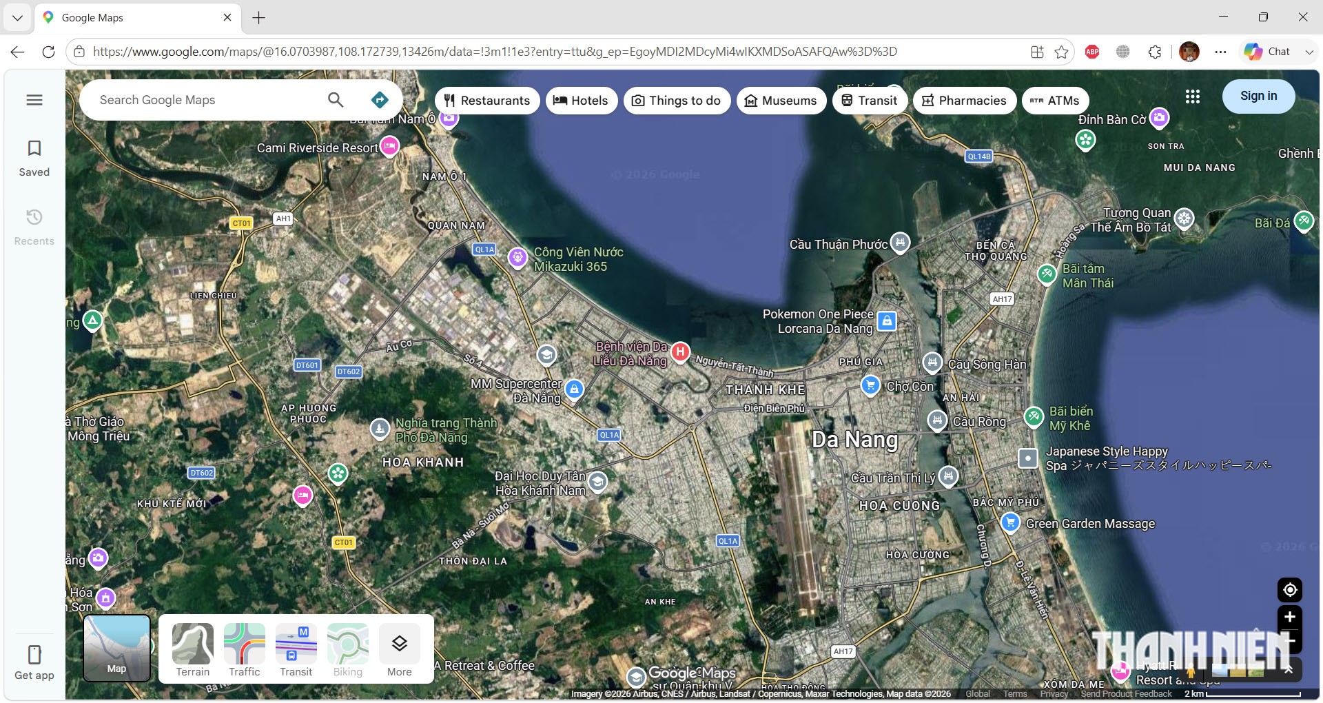Select the Công Viên Nước Mikazuki marker
The height and width of the screenshot is (703, 1323).
(x=517, y=257)
